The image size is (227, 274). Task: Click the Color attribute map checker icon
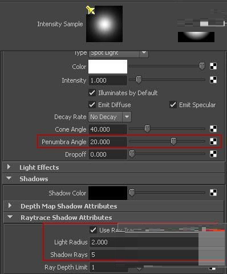pyautogui.click(x=213, y=66)
